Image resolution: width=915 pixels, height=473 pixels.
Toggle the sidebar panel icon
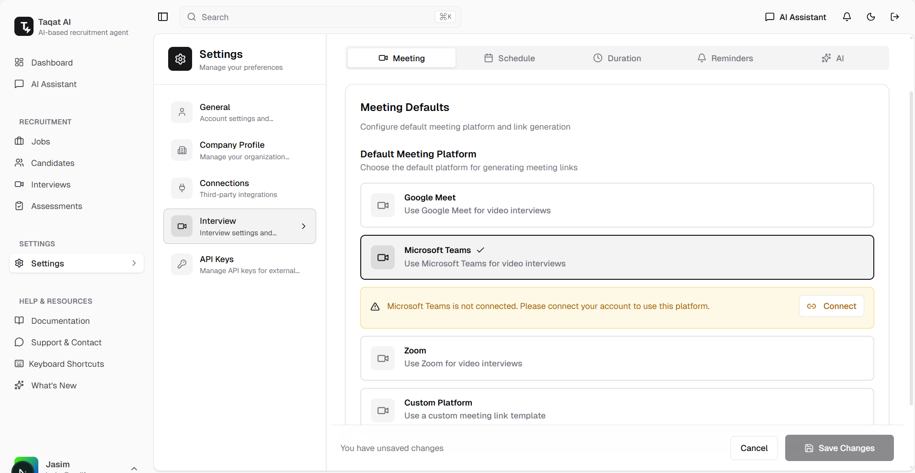[x=163, y=17]
